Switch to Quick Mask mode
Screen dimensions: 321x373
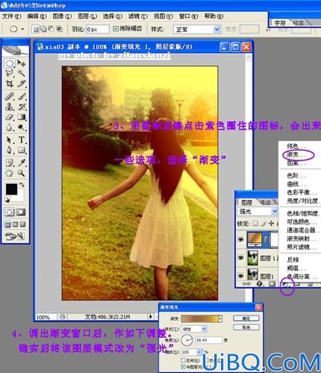tap(21, 212)
